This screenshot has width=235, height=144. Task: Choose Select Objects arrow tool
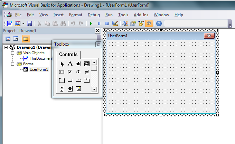tap(62, 64)
